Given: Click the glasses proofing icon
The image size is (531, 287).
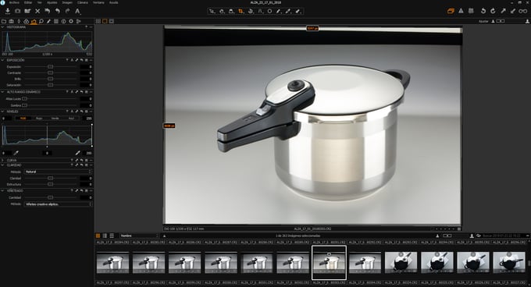Looking at the screenshot, I should (x=523, y=11).
